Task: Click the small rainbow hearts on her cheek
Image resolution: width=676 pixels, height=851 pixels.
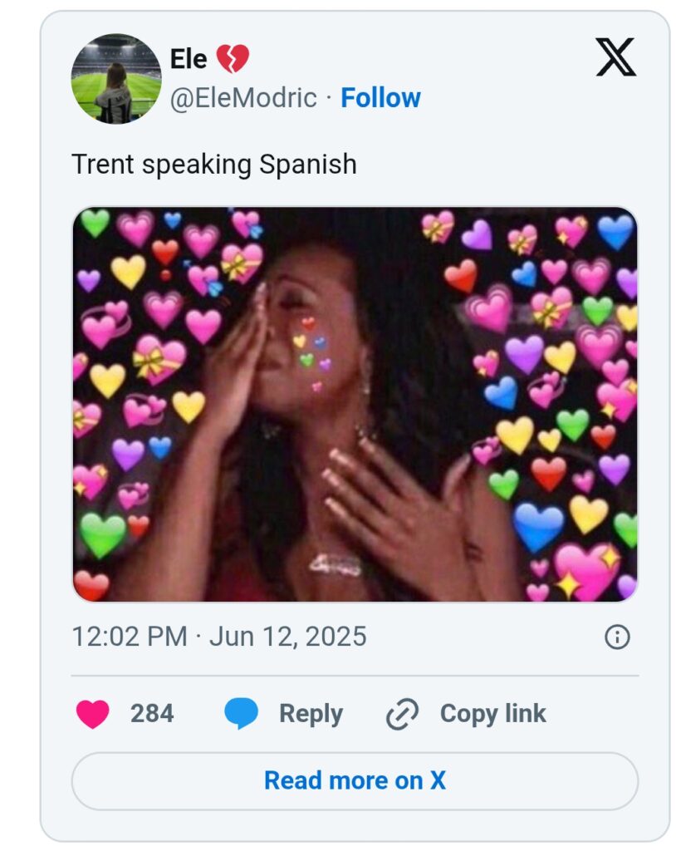Action: (x=311, y=349)
